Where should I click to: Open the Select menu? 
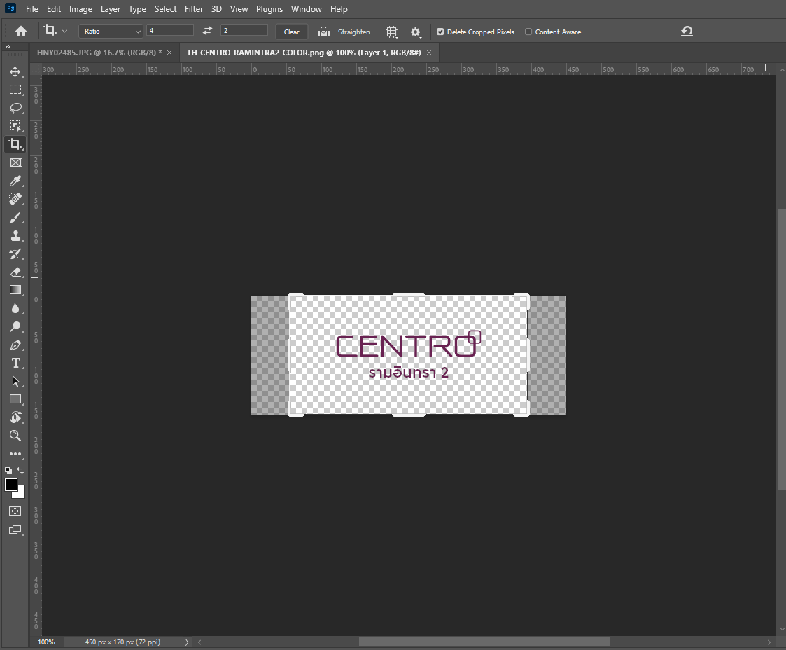[x=165, y=9]
